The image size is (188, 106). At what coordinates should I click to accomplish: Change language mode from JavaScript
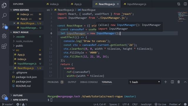(x=146, y=104)
